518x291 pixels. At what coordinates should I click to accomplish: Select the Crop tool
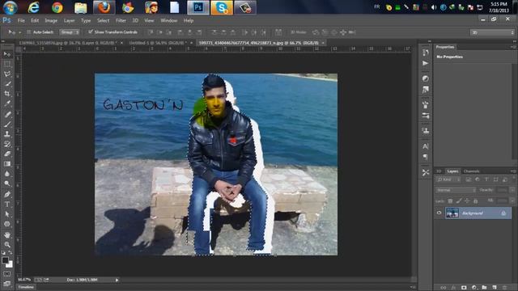[x=7, y=94]
